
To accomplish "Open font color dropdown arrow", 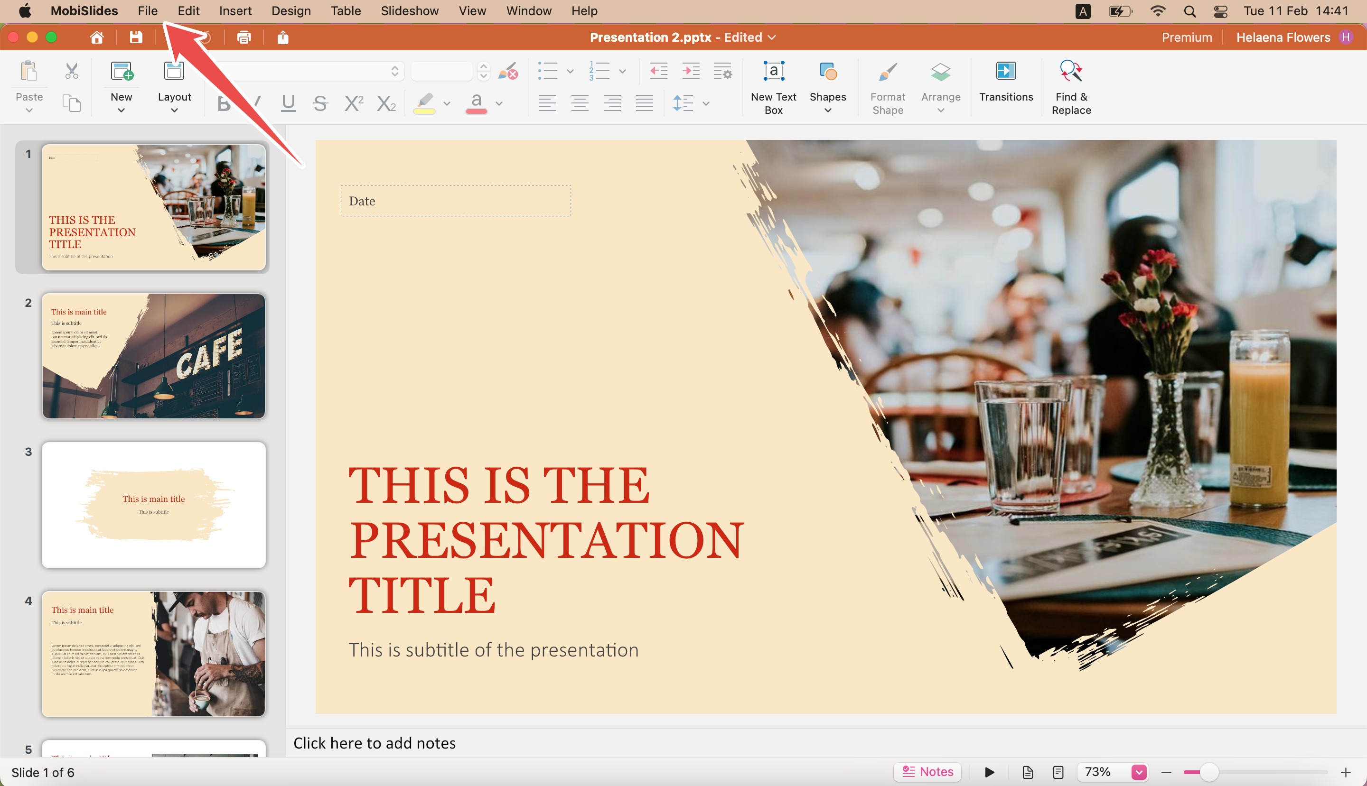I will point(499,104).
